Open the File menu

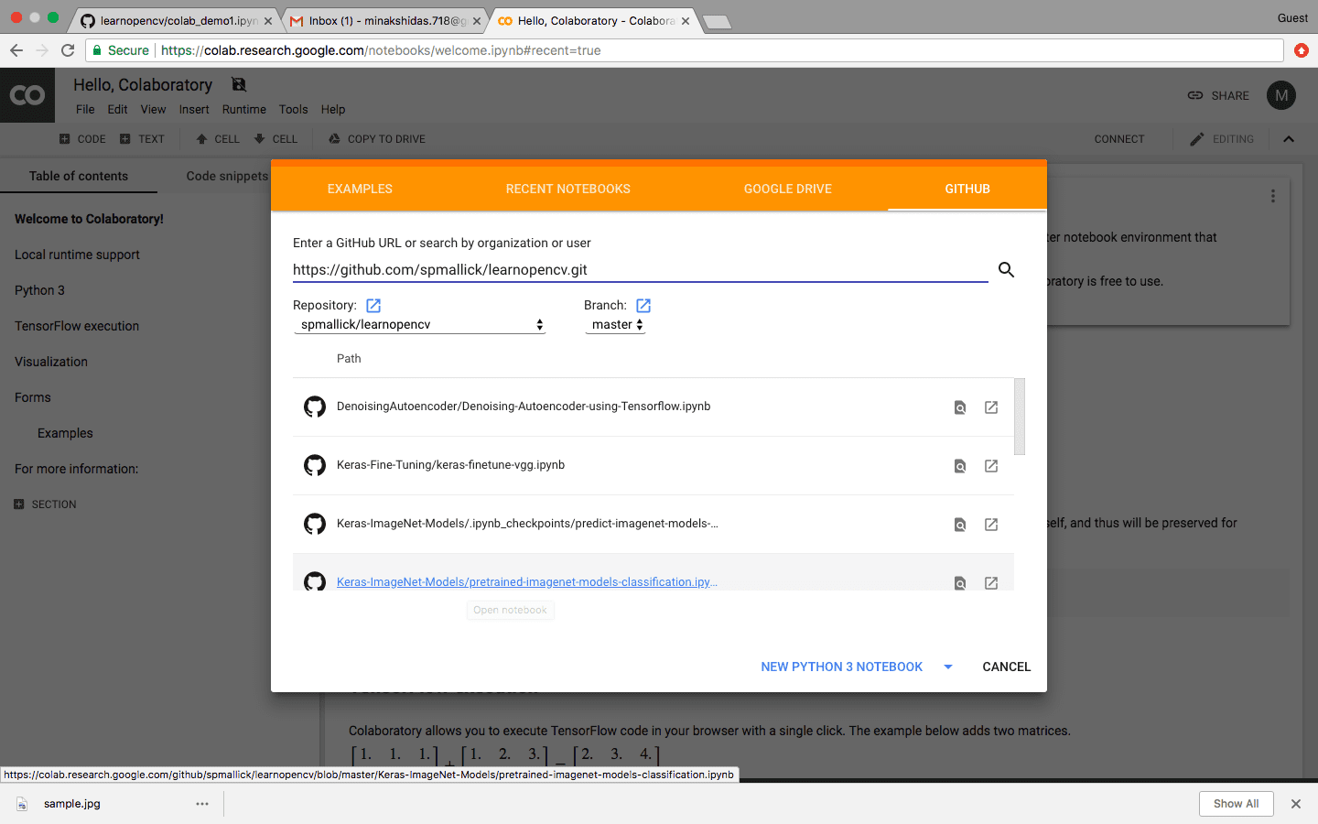point(85,109)
